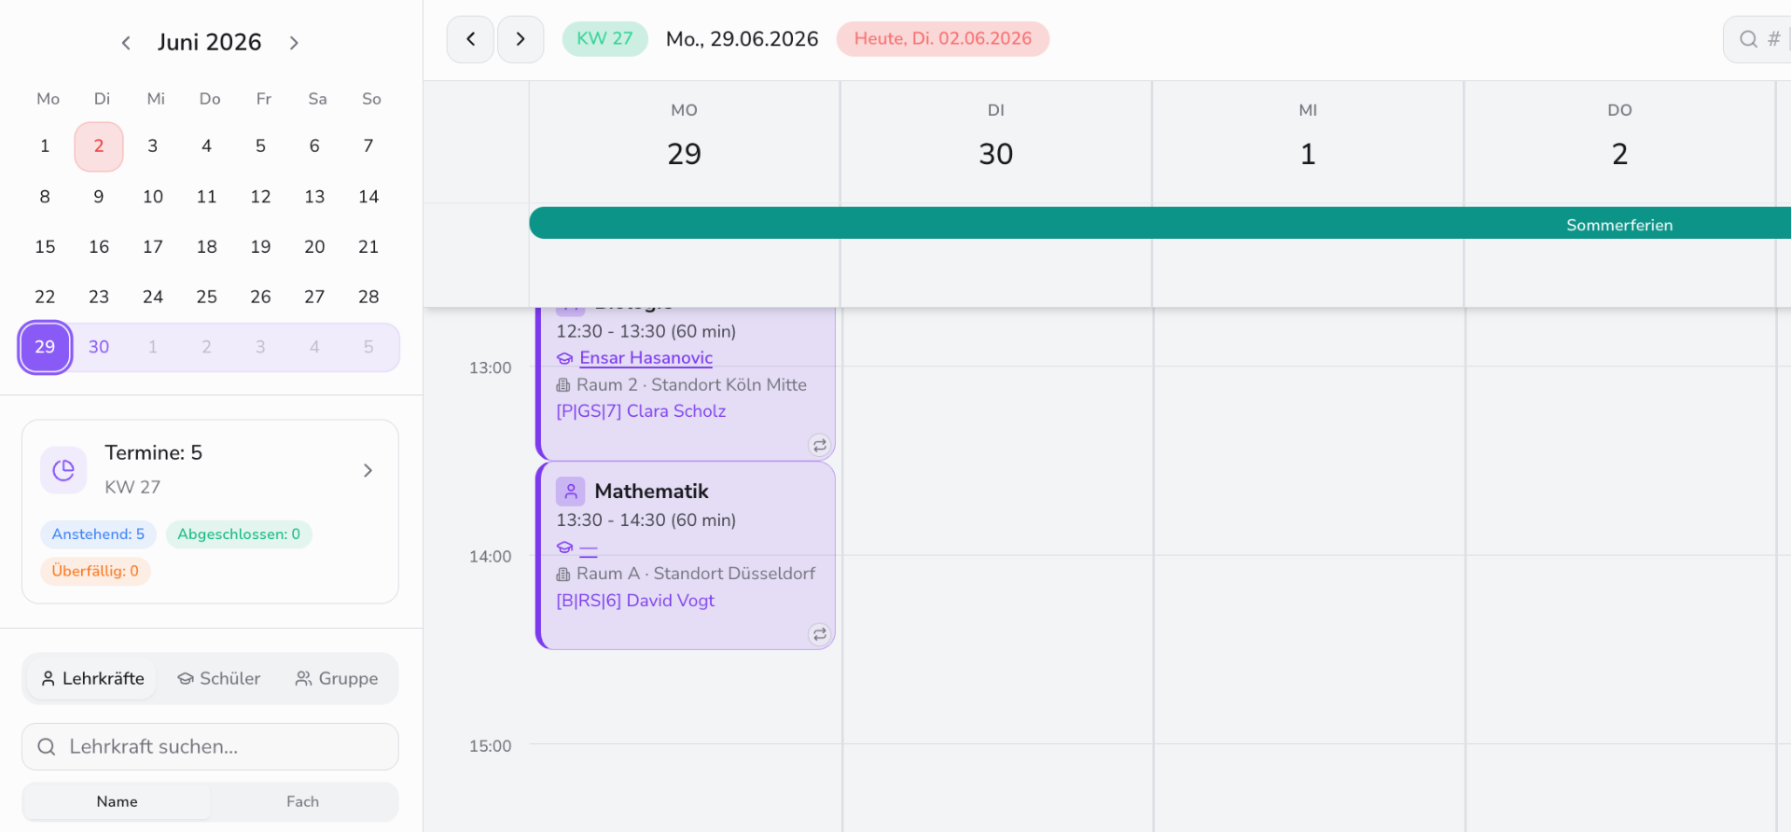1791x832 pixels.
Task: Click Raum 2 · Standort Köln Mitte text
Action: click(691, 385)
